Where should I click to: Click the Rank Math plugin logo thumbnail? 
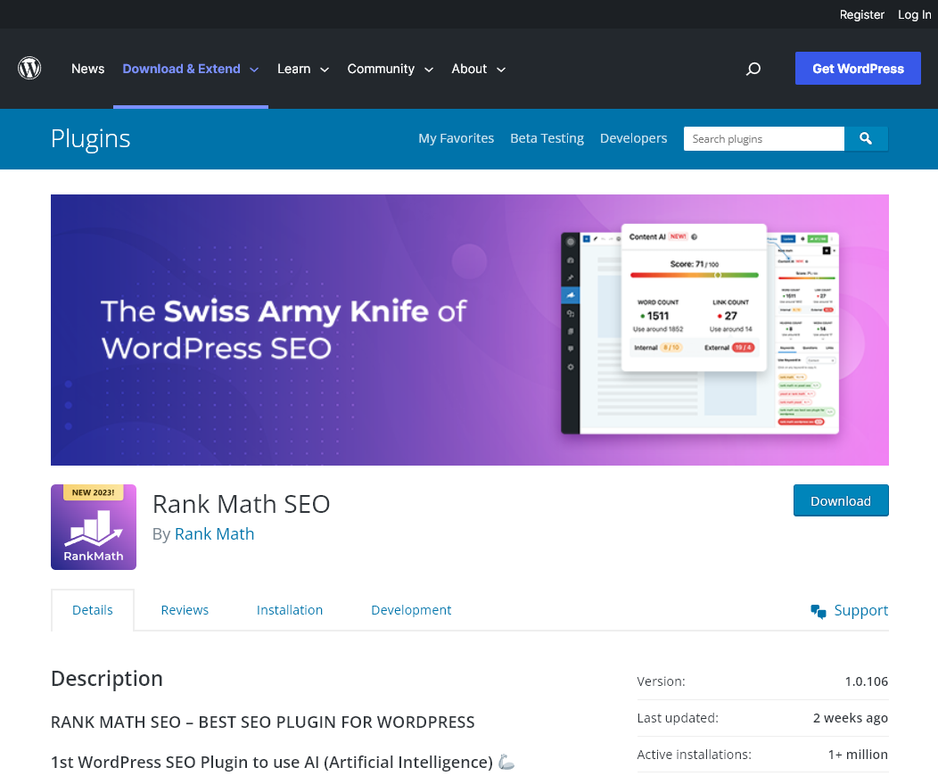[x=94, y=527]
